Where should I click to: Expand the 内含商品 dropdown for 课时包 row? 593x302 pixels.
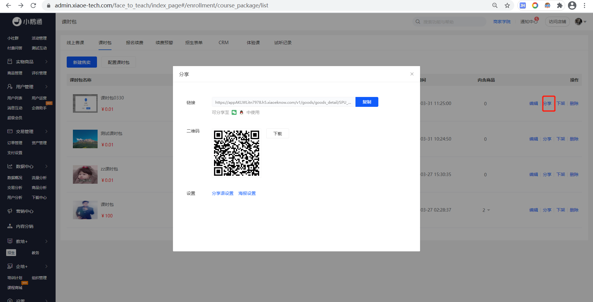click(486, 210)
